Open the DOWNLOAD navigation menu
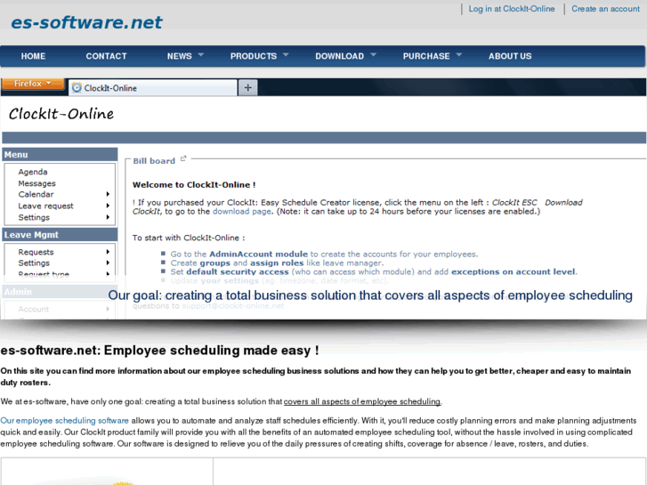 (340, 56)
